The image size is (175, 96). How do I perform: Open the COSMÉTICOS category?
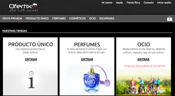[x=77, y=19]
